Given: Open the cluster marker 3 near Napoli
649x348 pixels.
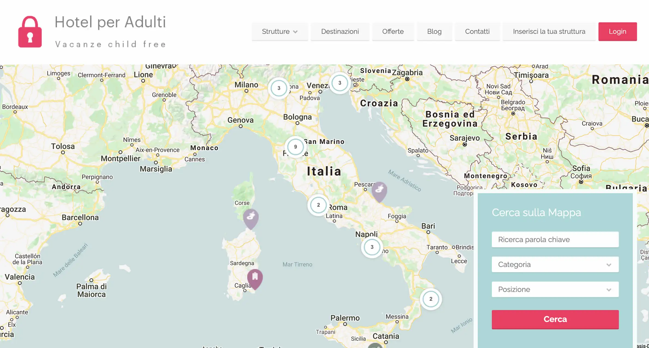Looking at the screenshot, I should tap(372, 247).
